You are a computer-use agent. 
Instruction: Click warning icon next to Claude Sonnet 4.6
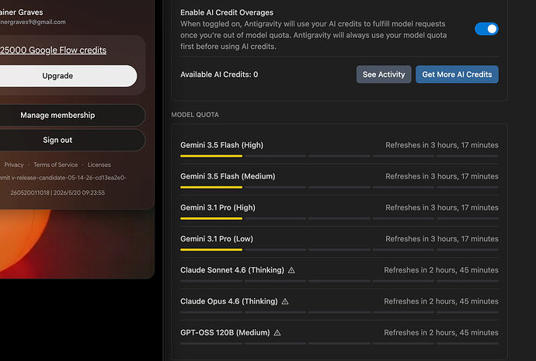coord(291,270)
